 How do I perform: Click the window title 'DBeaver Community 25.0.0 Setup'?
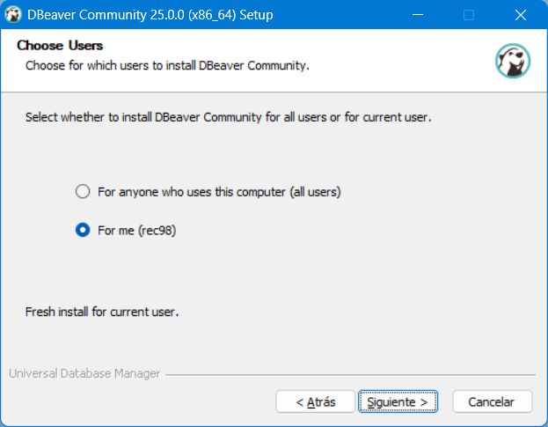click(x=150, y=15)
